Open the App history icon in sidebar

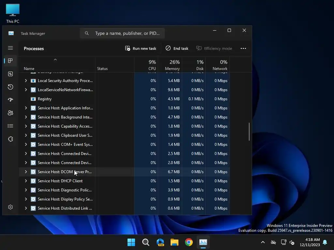pyautogui.click(x=10, y=87)
